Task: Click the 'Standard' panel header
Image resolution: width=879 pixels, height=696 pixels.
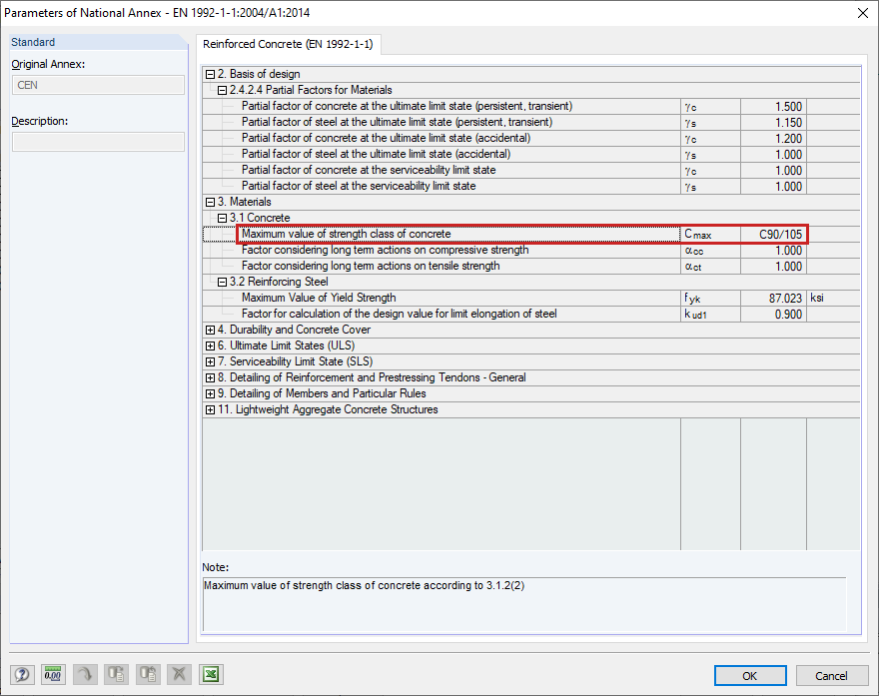Action: pyautogui.click(x=98, y=42)
